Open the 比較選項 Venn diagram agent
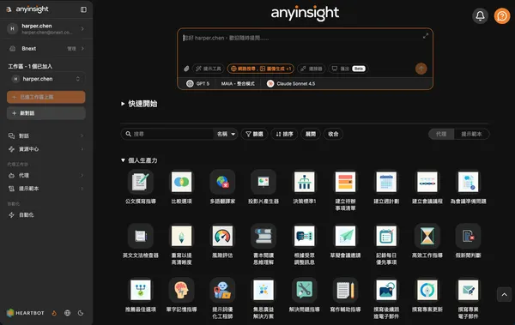 click(181, 182)
